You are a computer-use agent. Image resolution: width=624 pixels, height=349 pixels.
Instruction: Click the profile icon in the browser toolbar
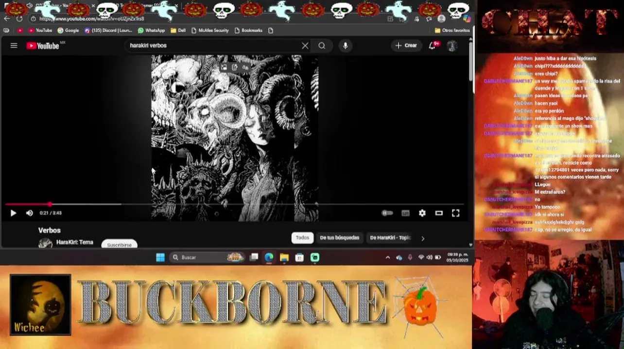tap(441, 19)
